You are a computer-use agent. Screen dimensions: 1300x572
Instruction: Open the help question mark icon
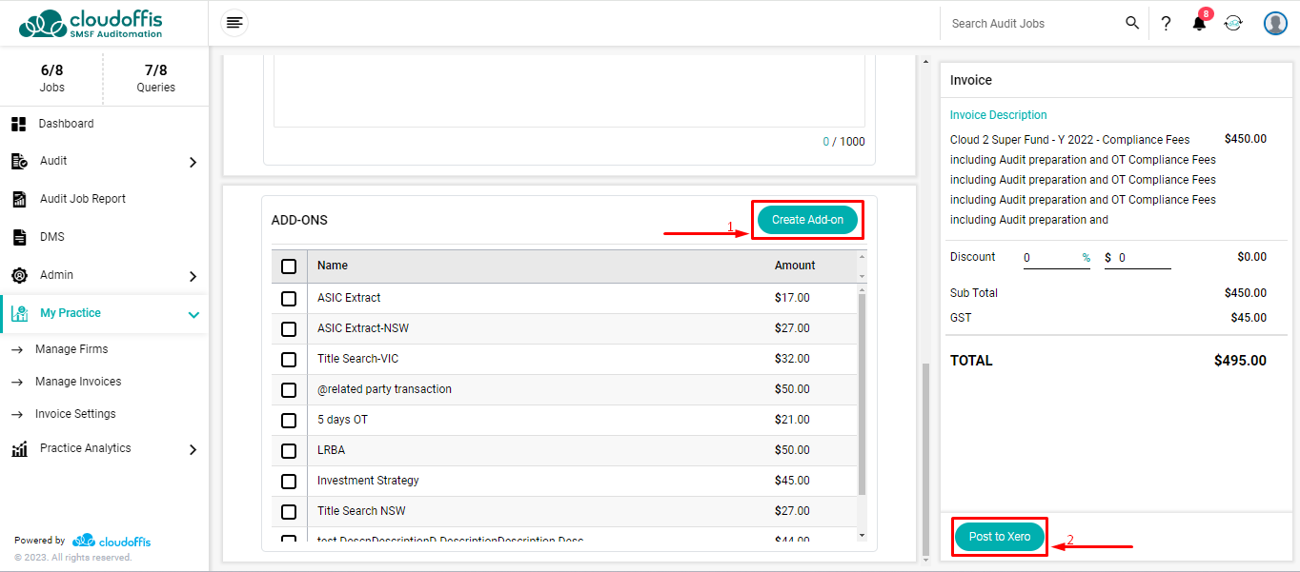[x=1165, y=24]
